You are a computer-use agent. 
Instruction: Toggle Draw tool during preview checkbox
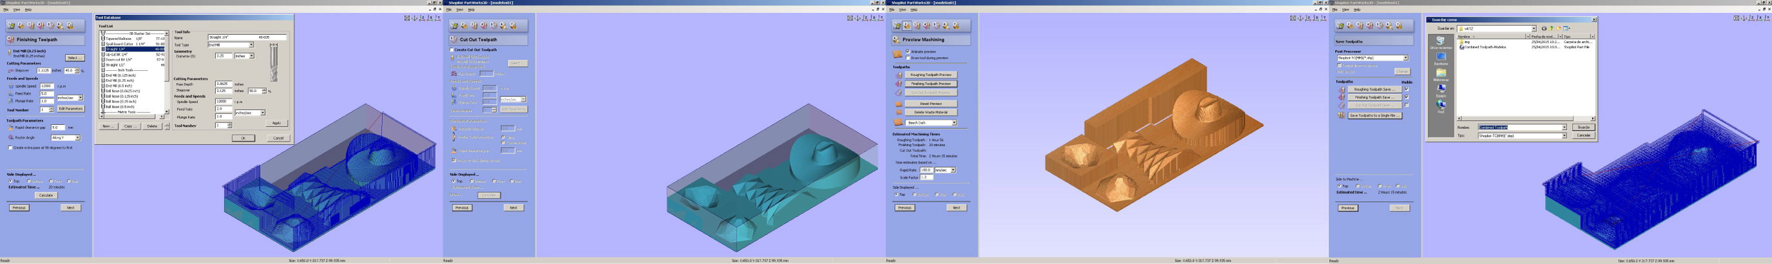(908, 58)
